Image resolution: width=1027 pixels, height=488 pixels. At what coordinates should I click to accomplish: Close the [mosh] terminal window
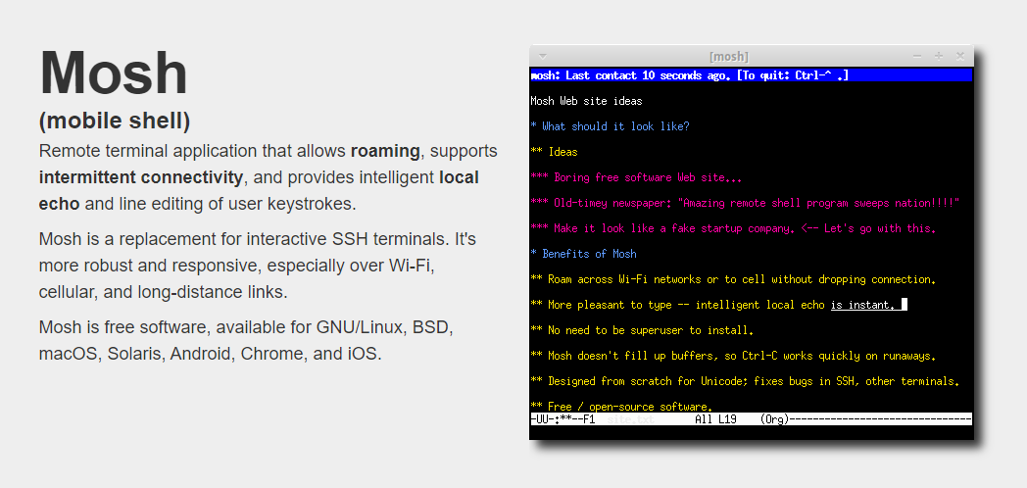tap(960, 56)
